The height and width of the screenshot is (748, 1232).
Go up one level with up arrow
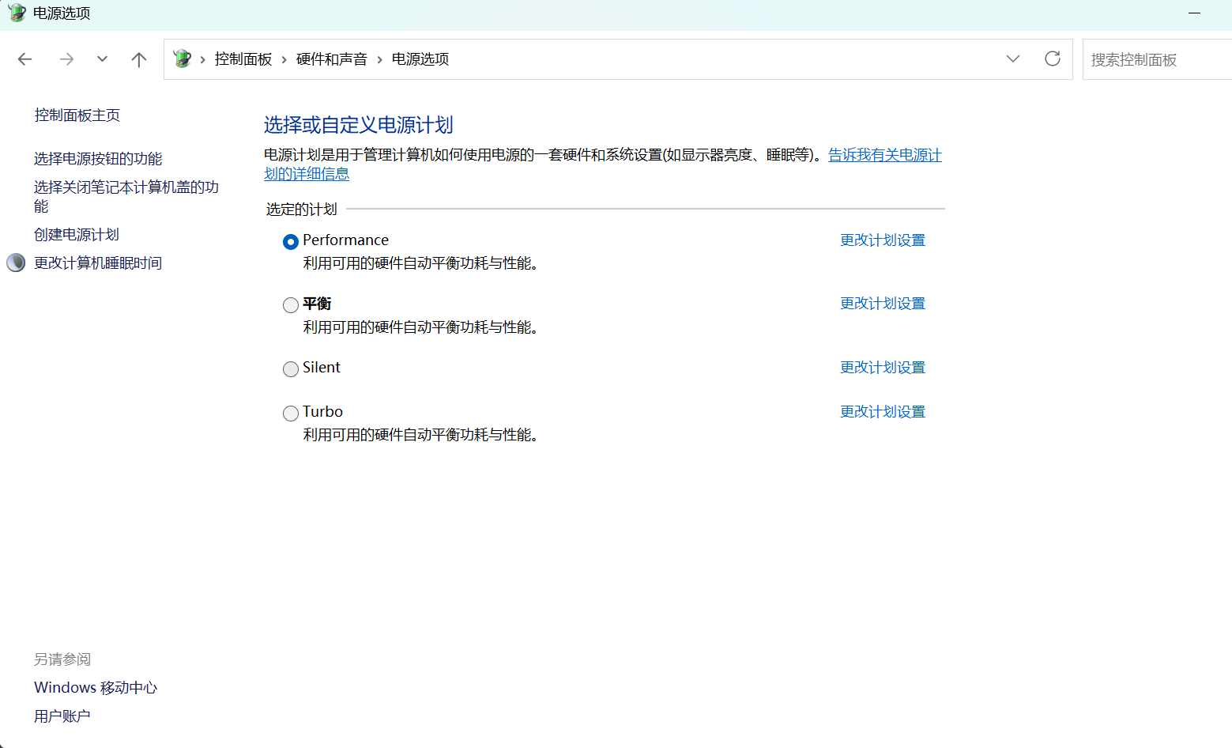(x=139, y=59)
